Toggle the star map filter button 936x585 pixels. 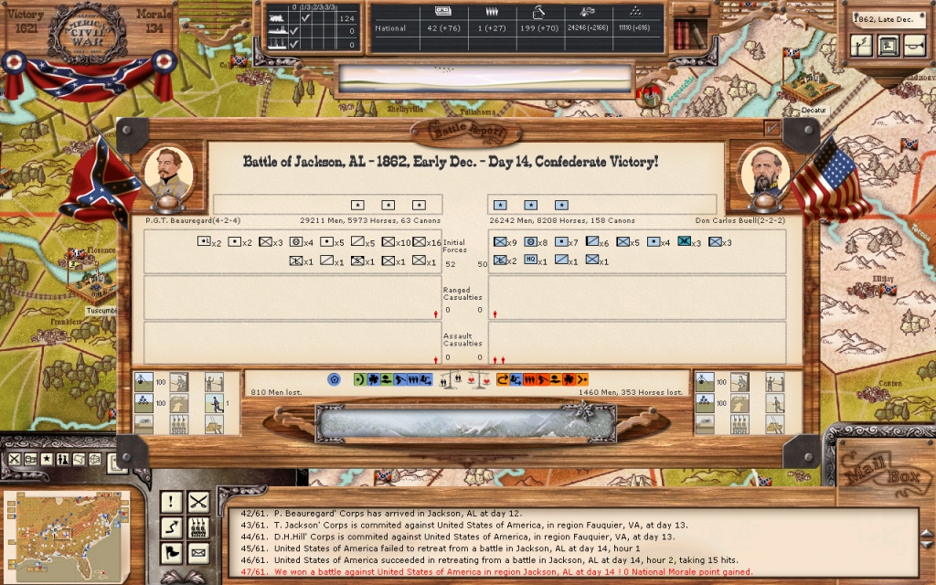(x=46, y=459)
